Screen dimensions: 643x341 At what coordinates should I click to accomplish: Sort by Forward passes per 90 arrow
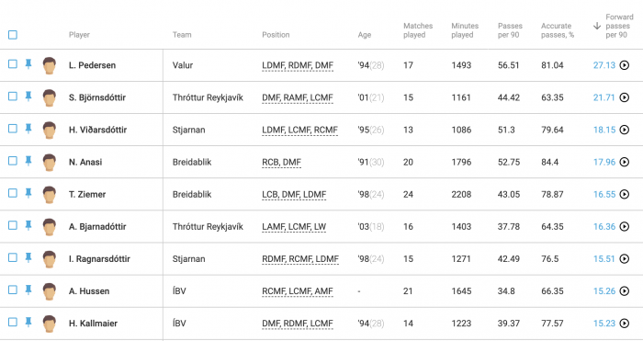(x=597, y=27)
